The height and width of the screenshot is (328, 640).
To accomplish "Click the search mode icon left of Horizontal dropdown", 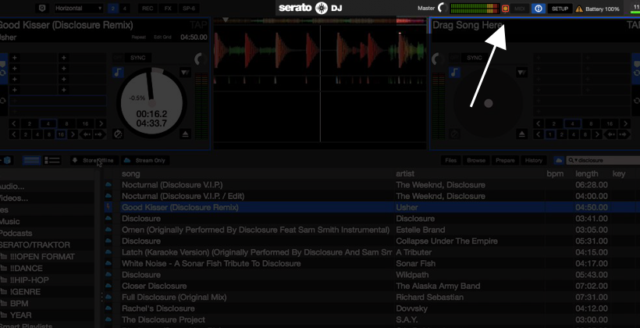I will [41, 8].
